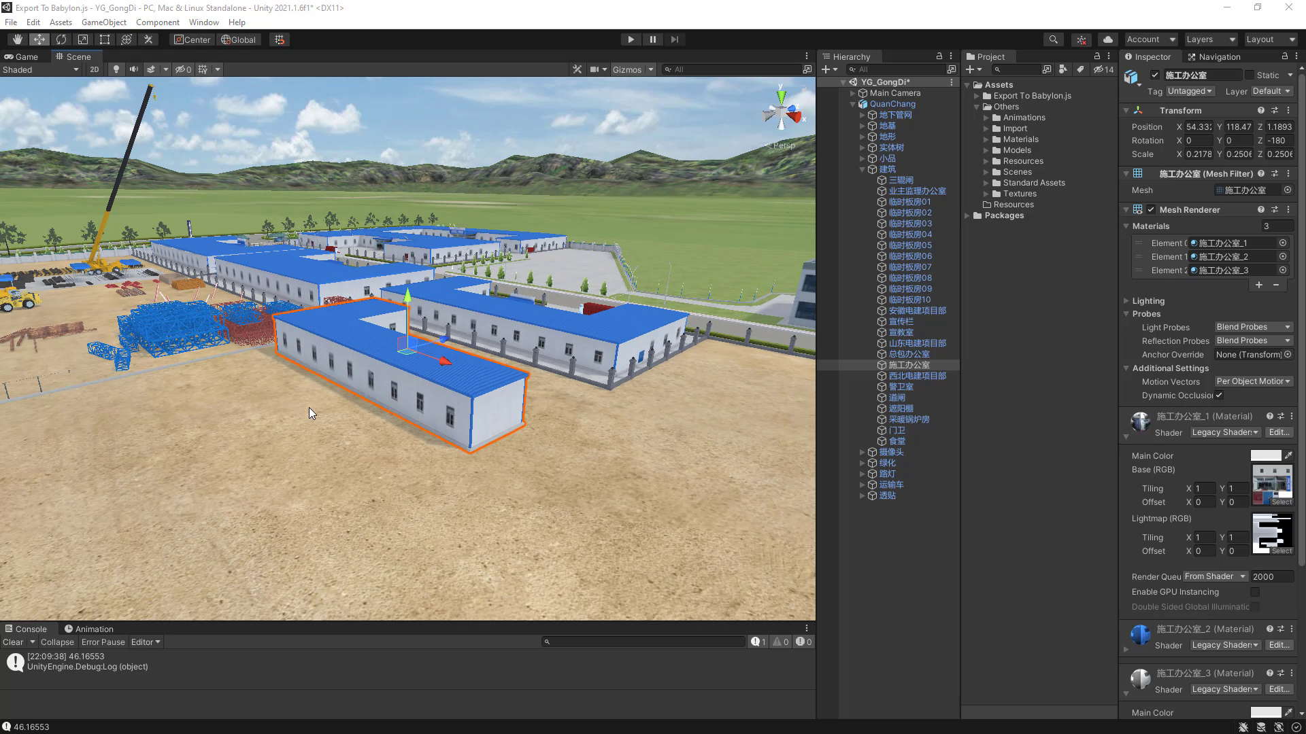Open the Materials folder in Project
This screenshot has width=1306, height=734.
coord(1020,139)
